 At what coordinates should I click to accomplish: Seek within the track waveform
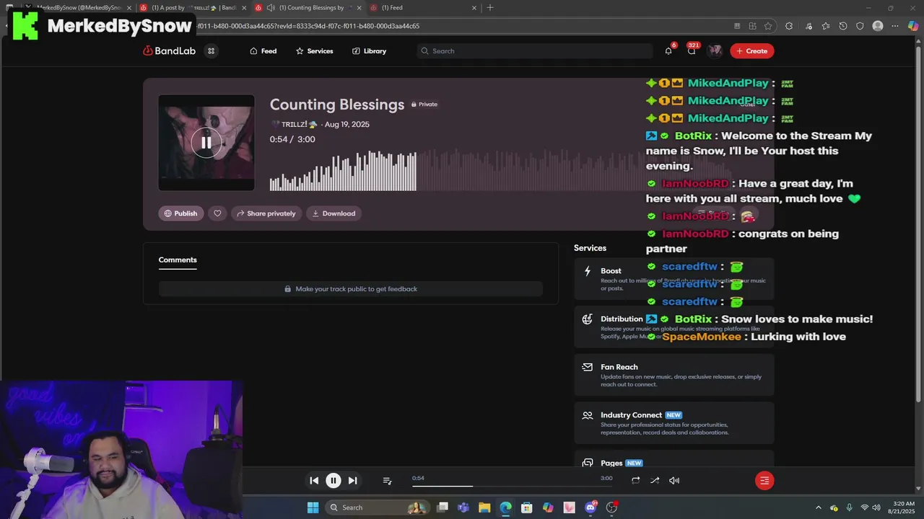(500, 171)
